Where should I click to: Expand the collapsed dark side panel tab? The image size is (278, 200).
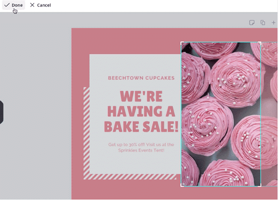pyautogui.click(x=1, y=112)
